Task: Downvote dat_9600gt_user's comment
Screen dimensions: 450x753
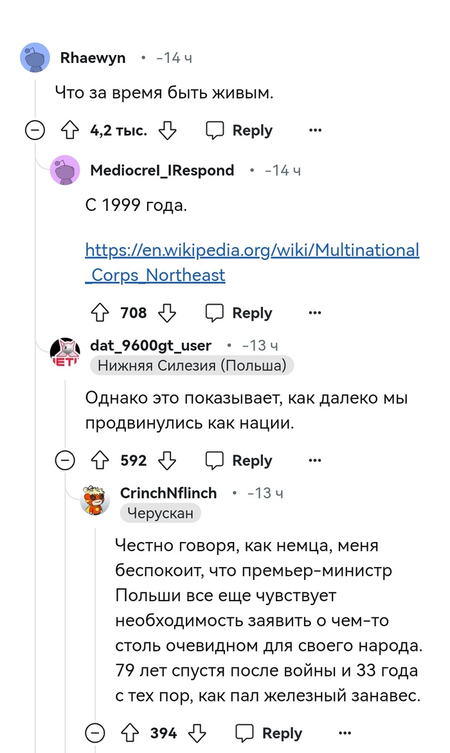Action: (x=167, y=460)
